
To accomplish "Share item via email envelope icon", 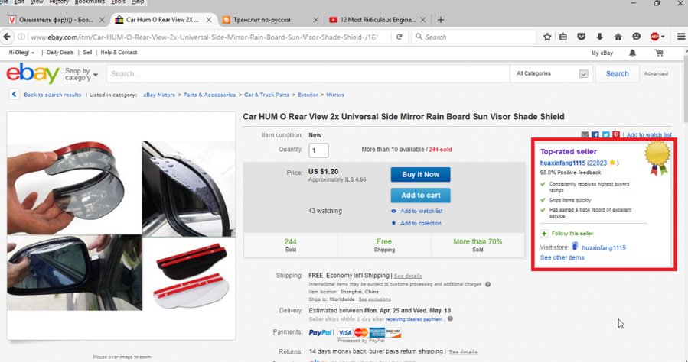I will [585, 135].
